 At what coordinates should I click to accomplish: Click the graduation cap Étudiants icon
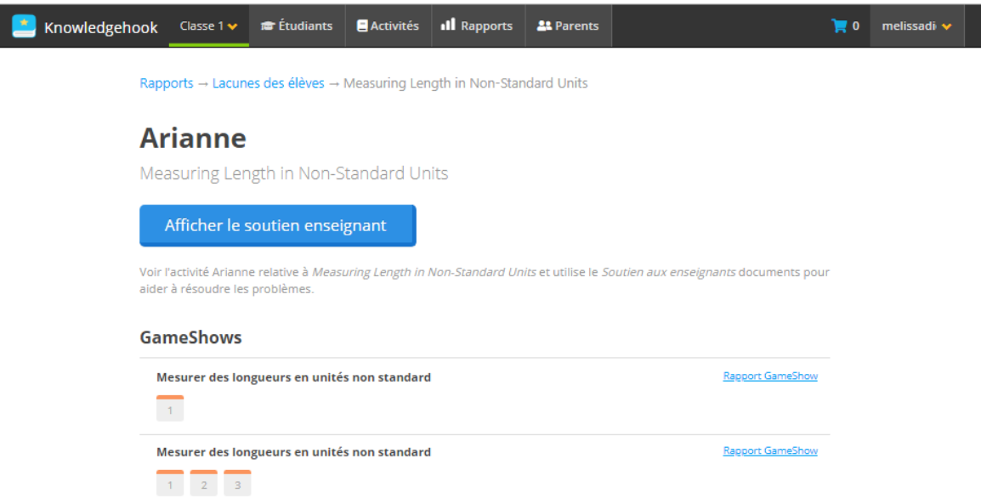tap(268, 25)
